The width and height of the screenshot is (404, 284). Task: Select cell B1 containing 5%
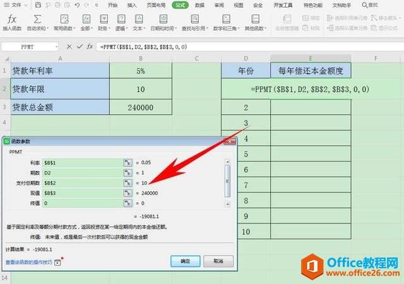tap(141, 71)
